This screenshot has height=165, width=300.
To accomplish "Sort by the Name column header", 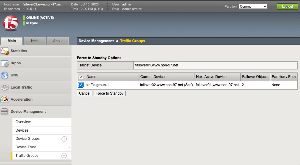I will [x=112, y=77].
